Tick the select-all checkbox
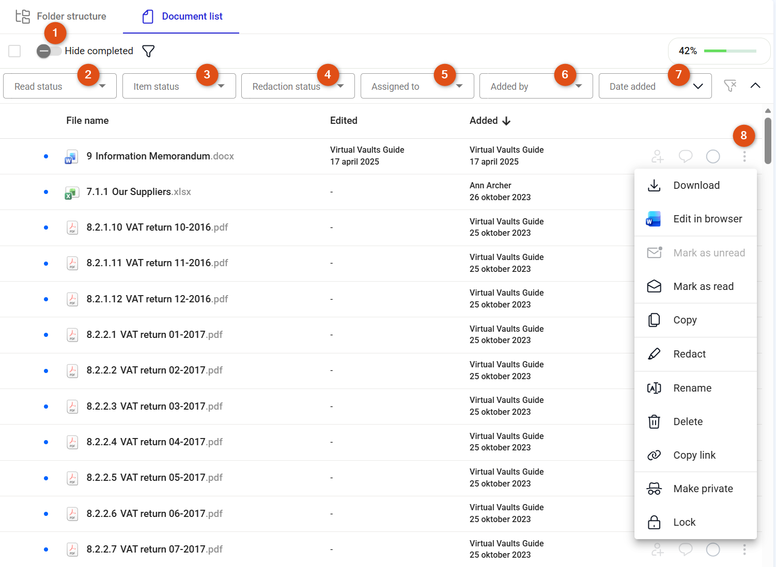Screen dimensions: 776x567 (14, 51)
